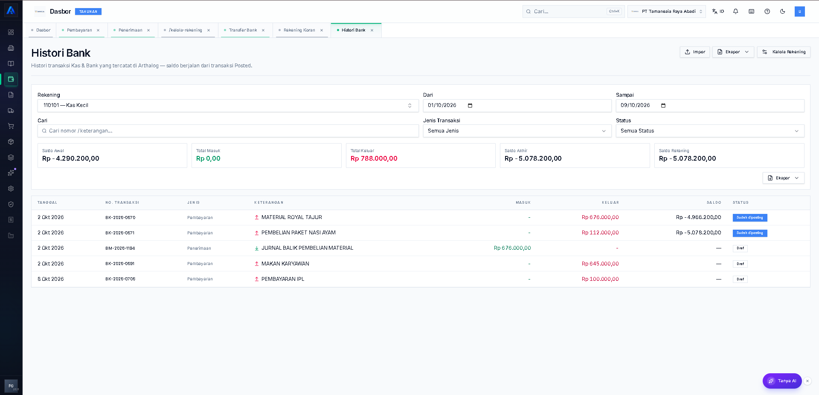Open keyboard shortcuts icon in header
This screenshot has height=395, width=819.
[752, 12]
